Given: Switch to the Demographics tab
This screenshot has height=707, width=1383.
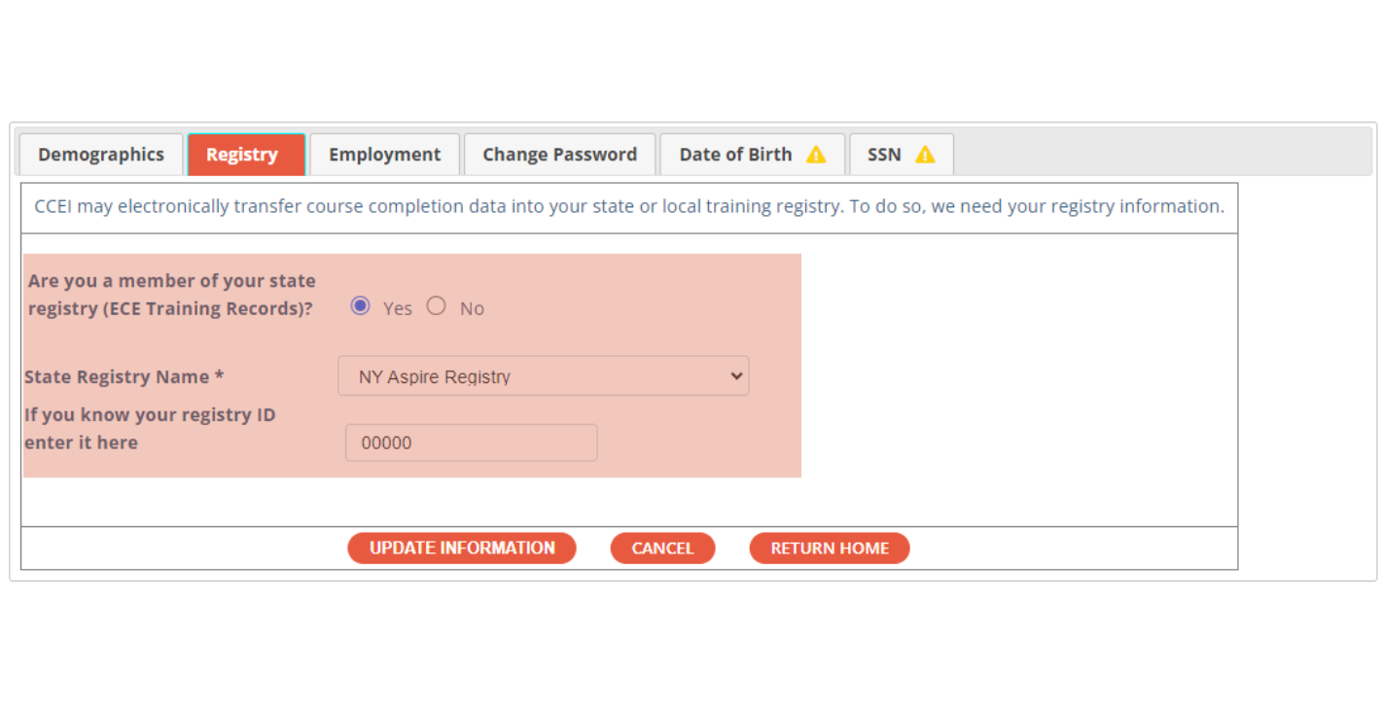Looking at the screenshot, I should click(101, 155).
